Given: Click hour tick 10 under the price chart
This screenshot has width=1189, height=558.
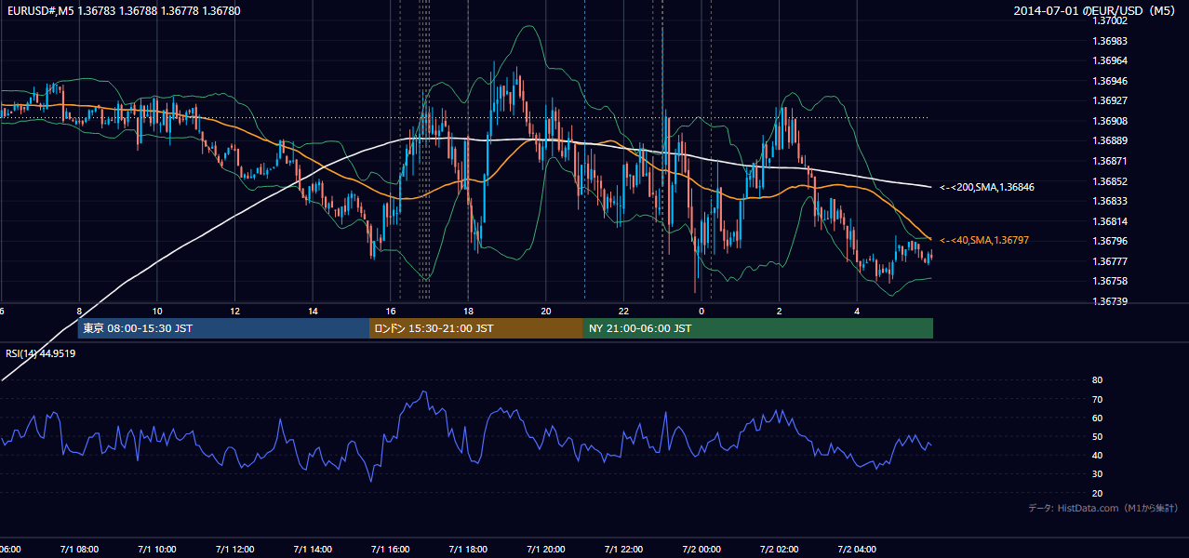Looking at the screenshot, I should click(157, 311).
